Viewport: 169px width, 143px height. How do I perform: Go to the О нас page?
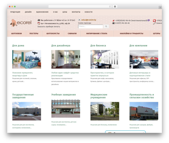click(x=55, y=12)
